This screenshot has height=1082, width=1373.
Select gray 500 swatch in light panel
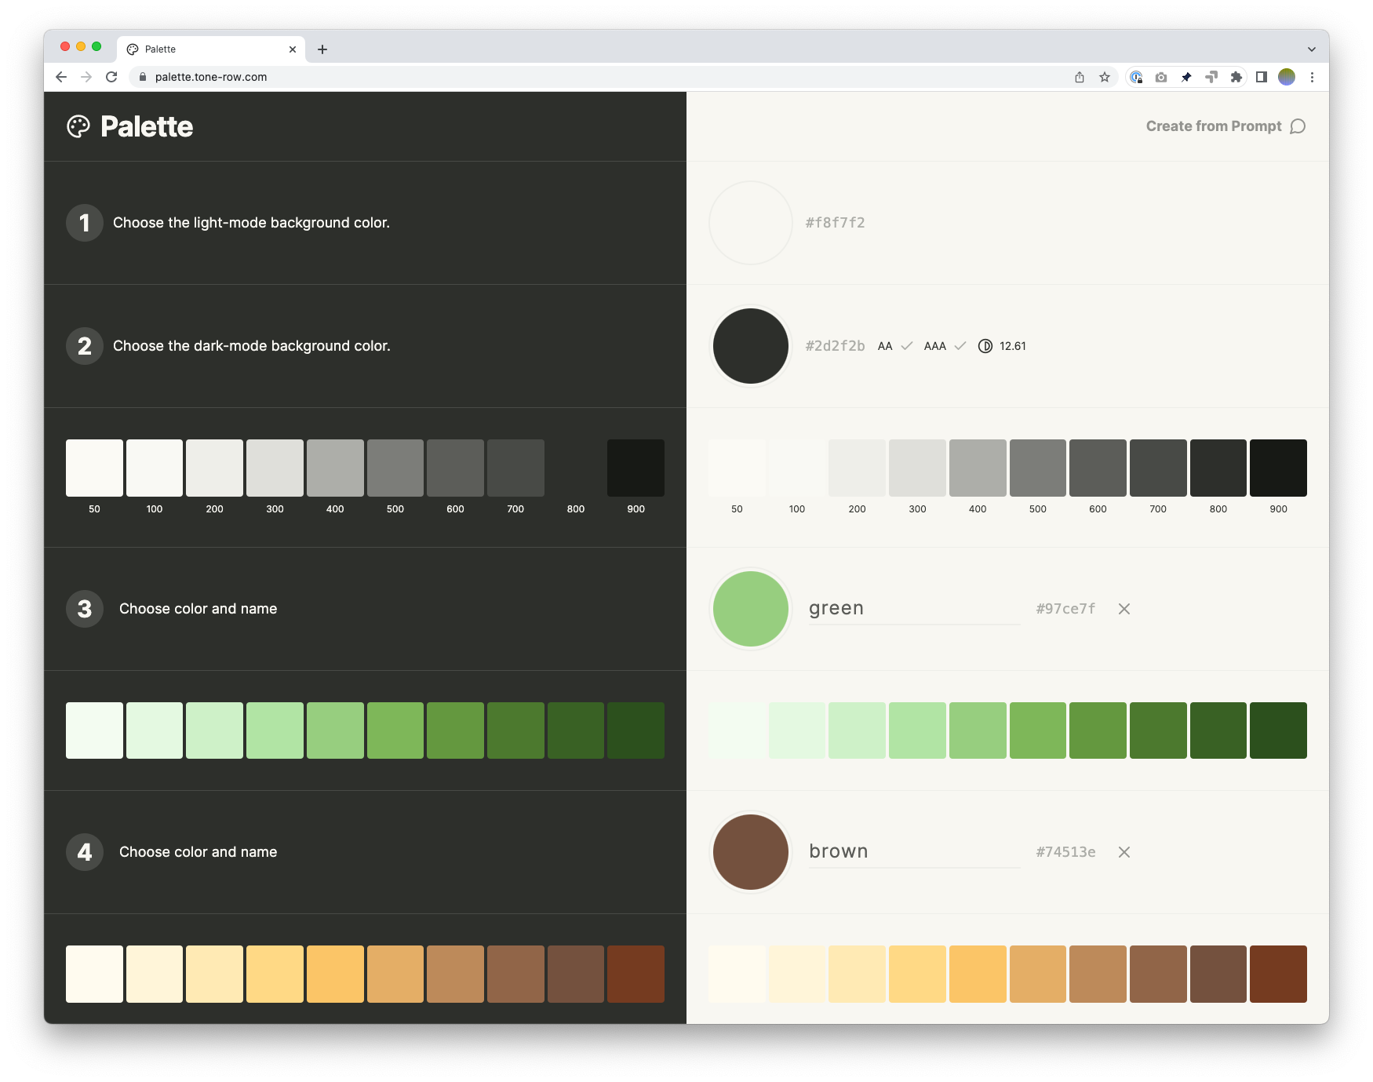[1038, 468]
